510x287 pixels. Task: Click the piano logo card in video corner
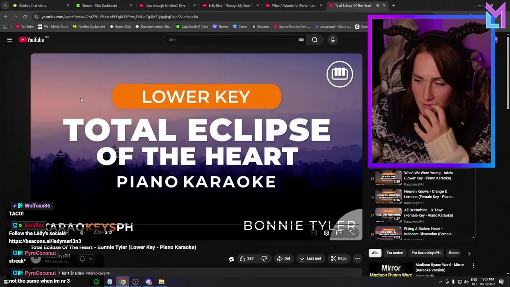pos(339,74)
